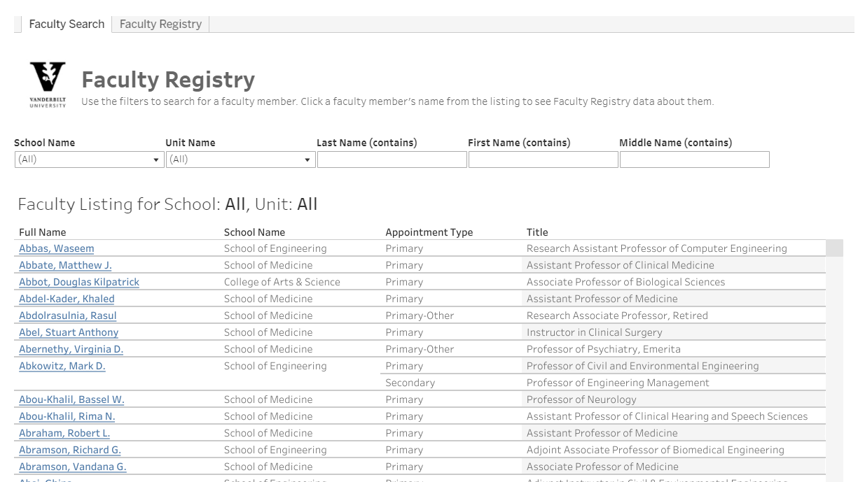Open Abdel-Kader, Khaled's registry entry
Screen dimensions: 858x482
pos(67,299)
